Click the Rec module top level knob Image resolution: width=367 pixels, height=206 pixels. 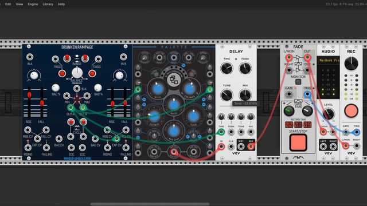(351, 64)
